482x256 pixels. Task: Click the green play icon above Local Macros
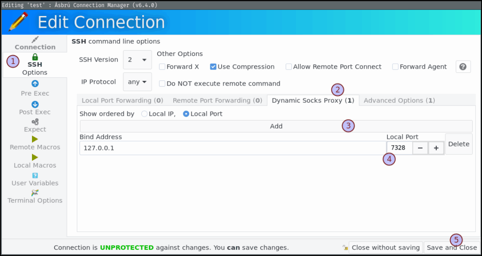(x=35, y=157)
